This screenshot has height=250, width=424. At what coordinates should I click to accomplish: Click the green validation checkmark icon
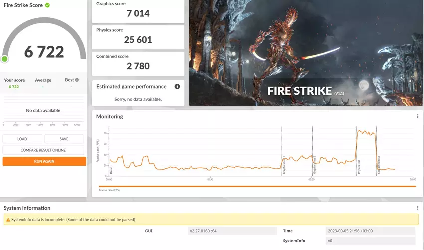(47, 5)
